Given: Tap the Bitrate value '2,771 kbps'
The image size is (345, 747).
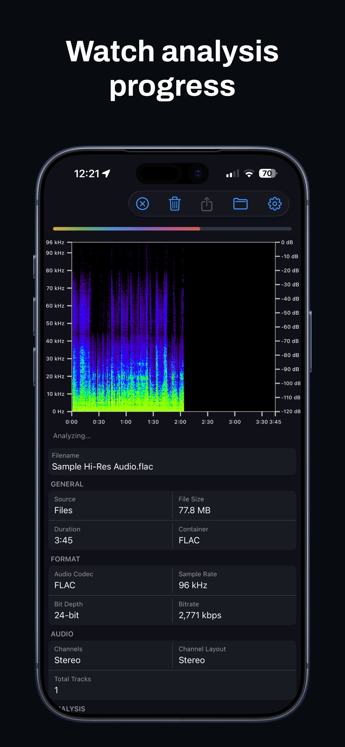Looking at the screenshot, I should pyautogui.click(x=200, y=615).
